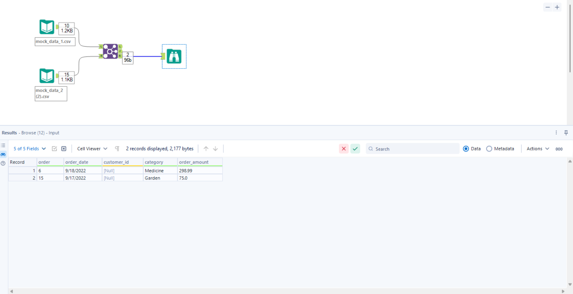Image resolution: width=573 pixels, height=294 pixels.
Task: Select the order cell with value 6
Action: coord(50,171)
